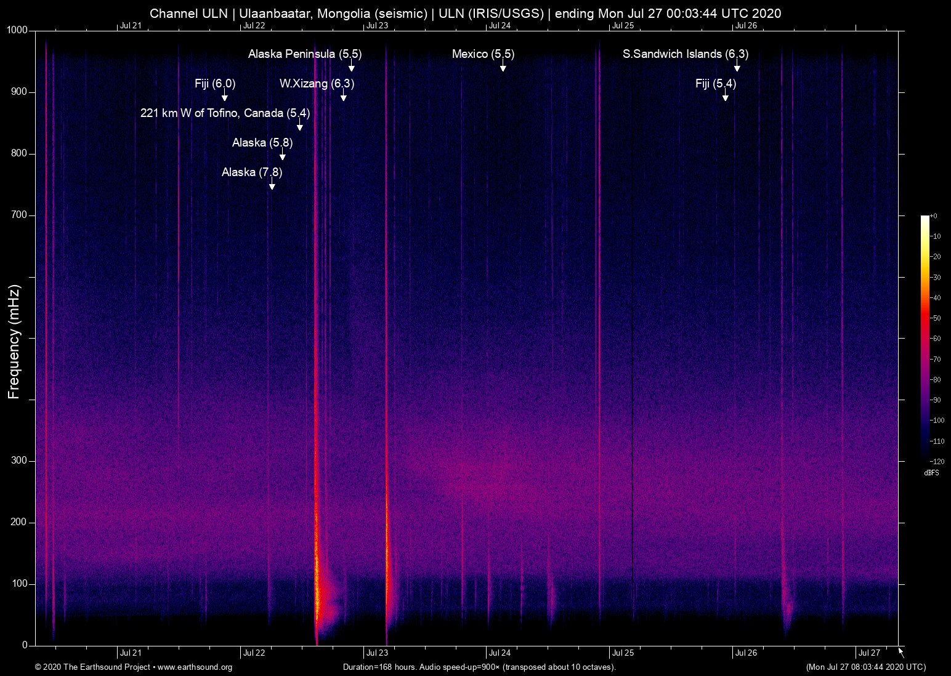Viewport: 951px width, 676px height.
Task: Click the arrow below Alaska Peninsula (5.5)
Action: pyautogui.click(x=352, y=66)
